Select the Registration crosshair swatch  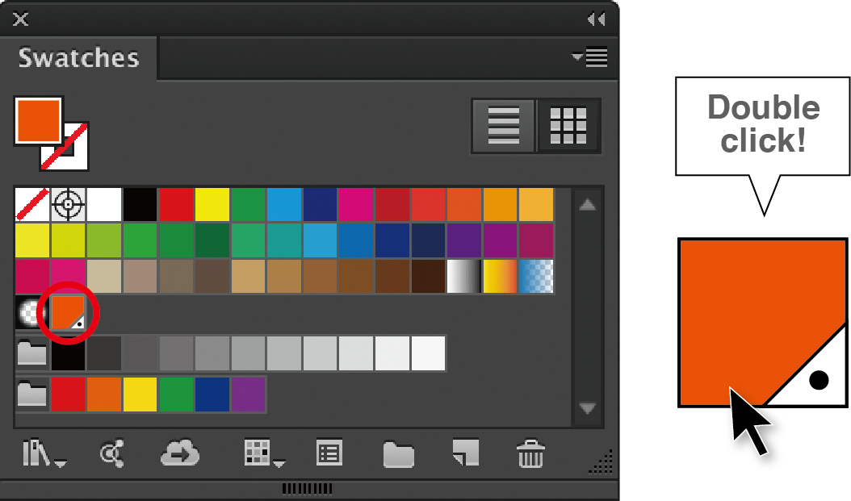69,204
